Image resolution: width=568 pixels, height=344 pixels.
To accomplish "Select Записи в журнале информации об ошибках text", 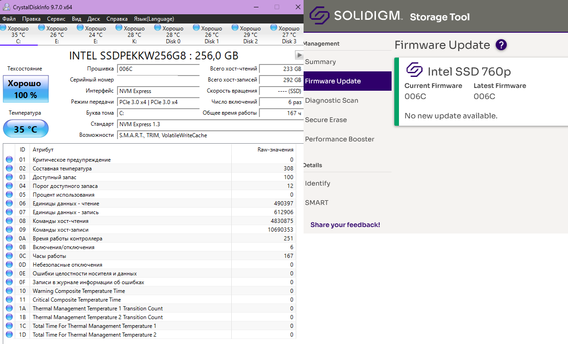I will tap(88, 282).
